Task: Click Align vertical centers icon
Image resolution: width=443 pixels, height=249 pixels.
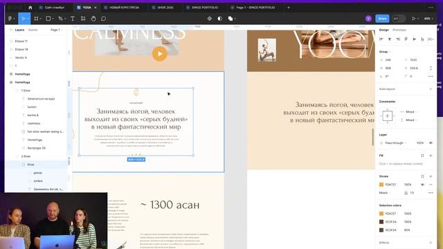Action: (x=414, y=39)
